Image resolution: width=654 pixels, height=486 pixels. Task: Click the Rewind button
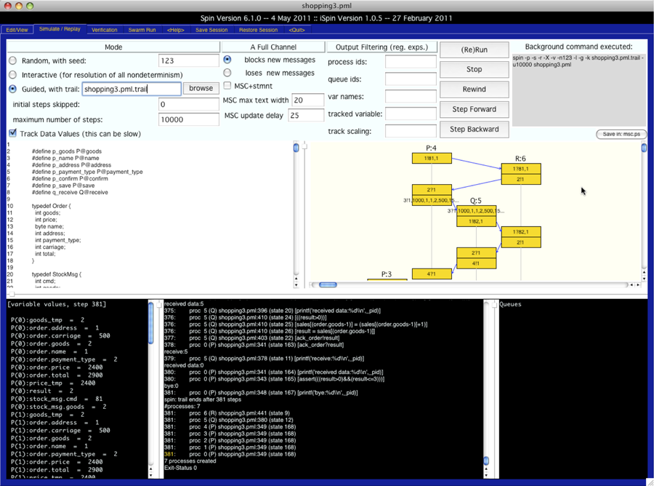pyautogui.click(x=475, y=89)
